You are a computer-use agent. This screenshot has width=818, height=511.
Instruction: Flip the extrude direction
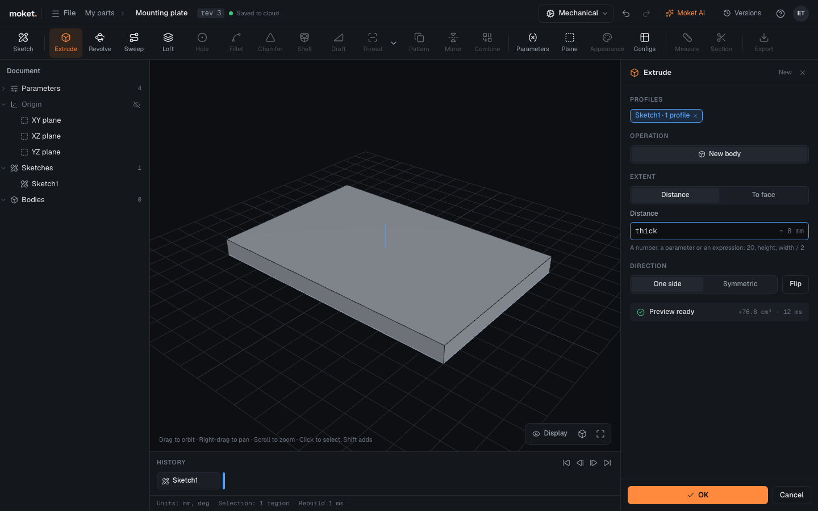coord(795,284)
